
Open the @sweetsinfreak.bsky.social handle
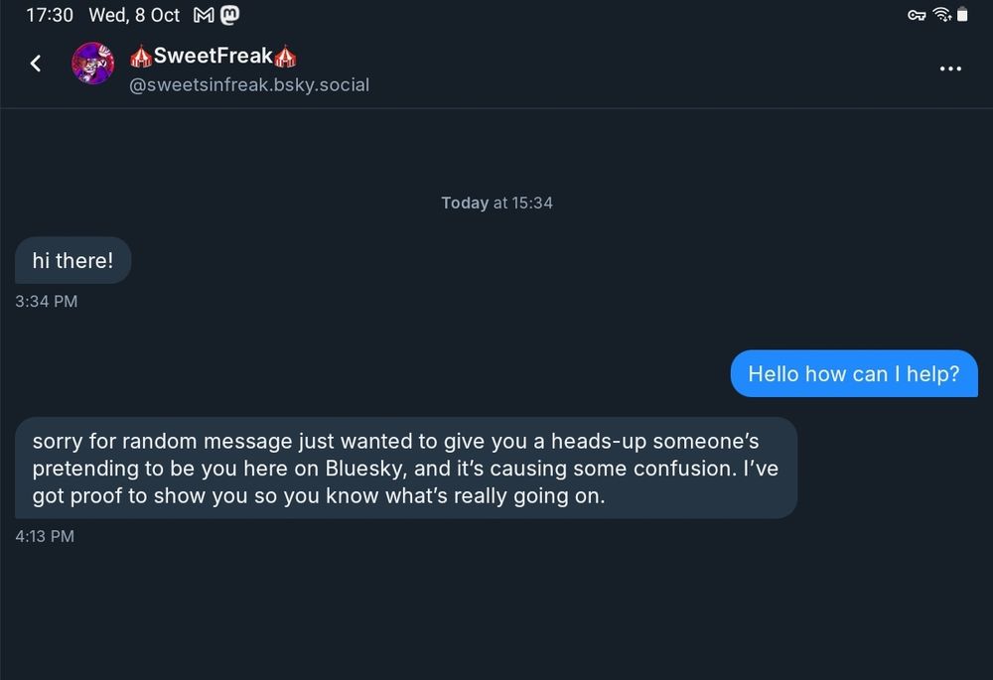[249, 84]
